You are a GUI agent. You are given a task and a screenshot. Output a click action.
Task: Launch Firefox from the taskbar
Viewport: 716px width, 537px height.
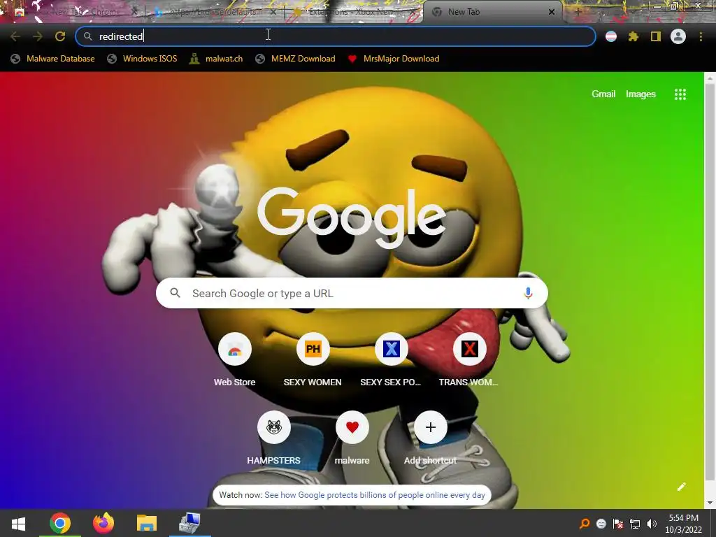point(103,523)
